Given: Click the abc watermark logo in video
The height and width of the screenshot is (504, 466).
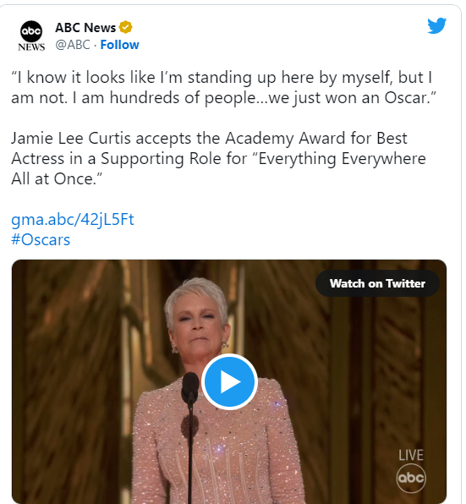Looking at the screenshot, I should pyautogui.click(x=411, y=478).
